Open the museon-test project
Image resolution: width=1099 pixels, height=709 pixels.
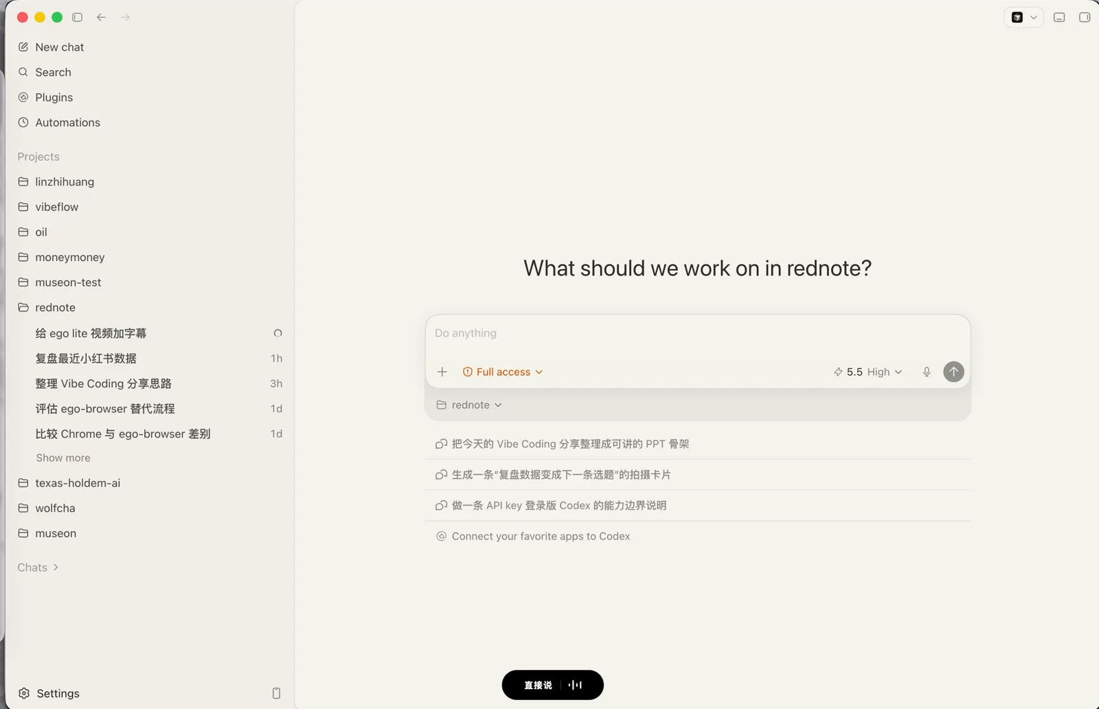(x=150, y=282)
